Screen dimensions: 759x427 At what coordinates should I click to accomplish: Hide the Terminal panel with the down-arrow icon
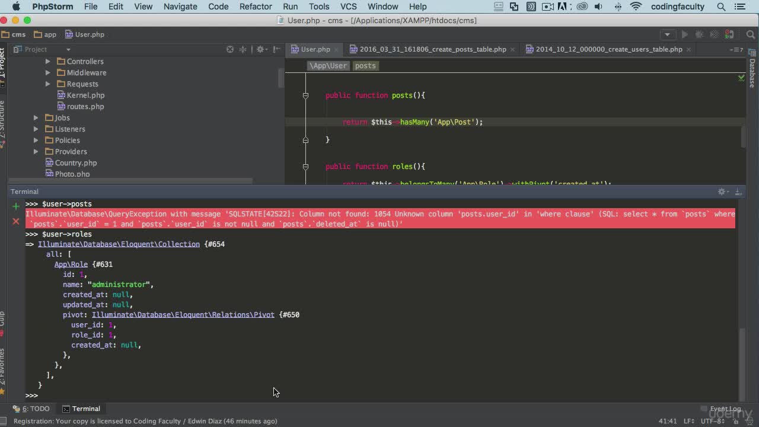738,192
